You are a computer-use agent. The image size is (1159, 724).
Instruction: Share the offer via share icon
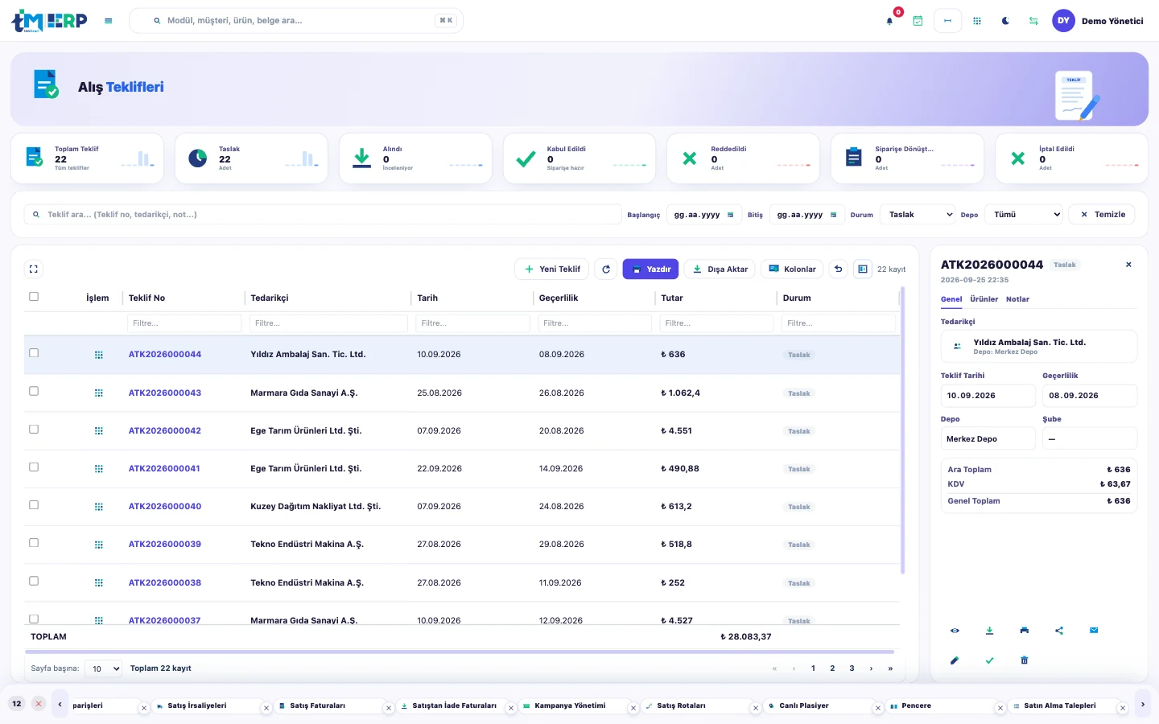pos(1059,631)
